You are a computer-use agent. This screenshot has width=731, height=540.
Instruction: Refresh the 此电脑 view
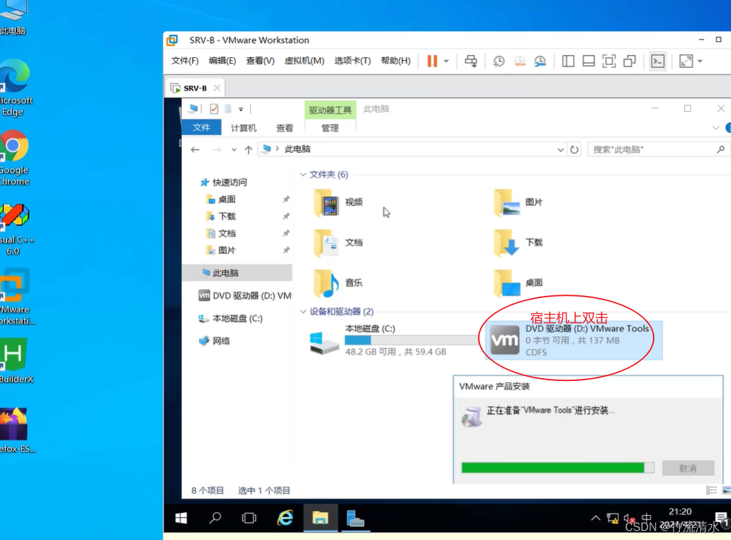click(574, 149)
